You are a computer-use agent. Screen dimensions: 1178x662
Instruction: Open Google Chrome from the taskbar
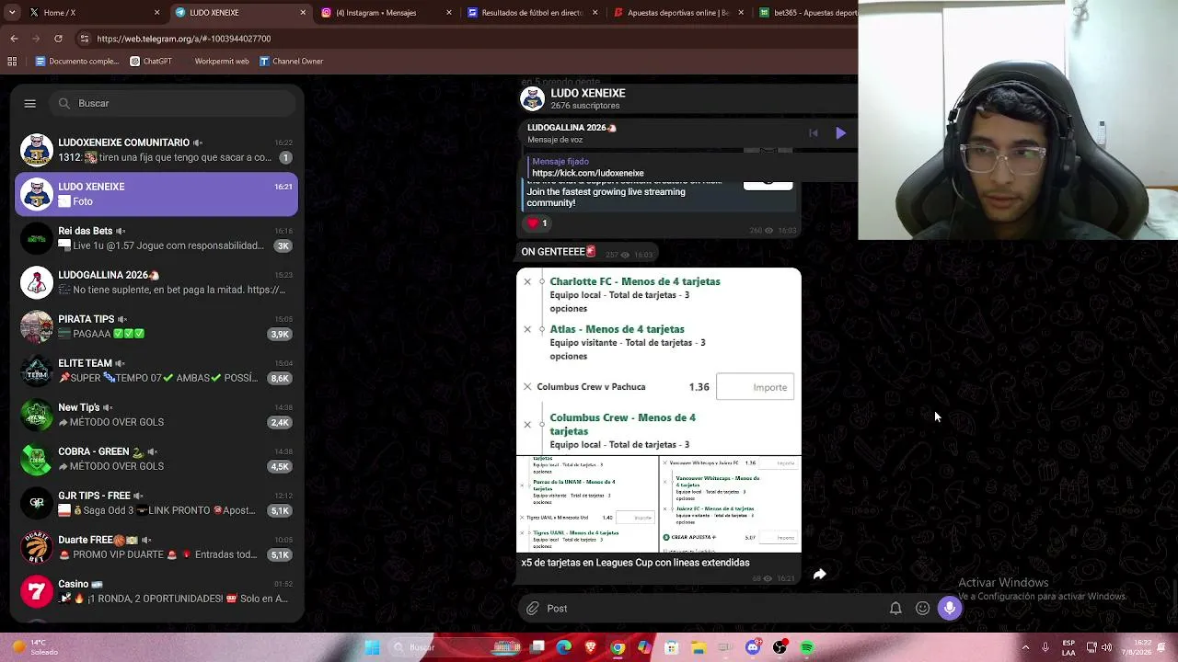pyautogui.click(x=618, y=648)
